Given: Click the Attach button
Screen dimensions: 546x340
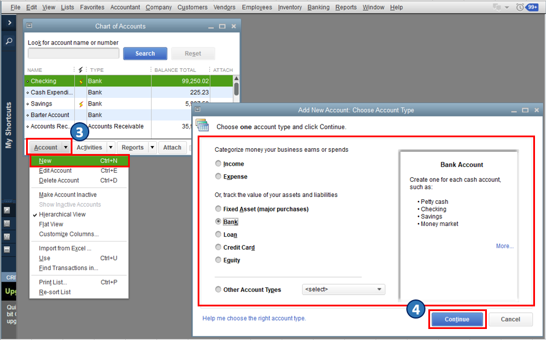Looking at the screenshot, I should click(x=172, y=148).
